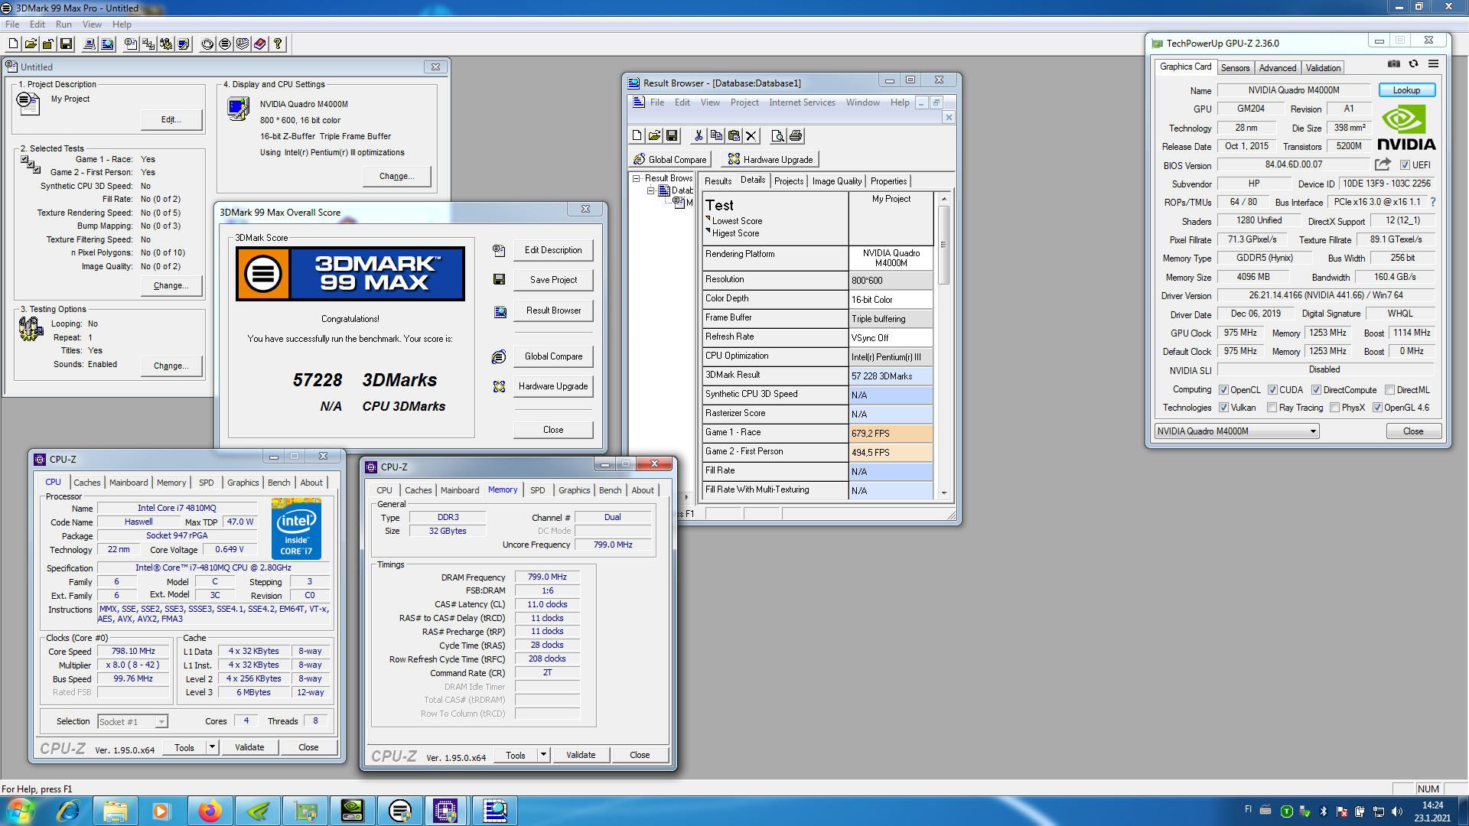Click the yellow question mark icon in 3DMark toolbar
Screen dimensions: 1469x826
point(278,44)
